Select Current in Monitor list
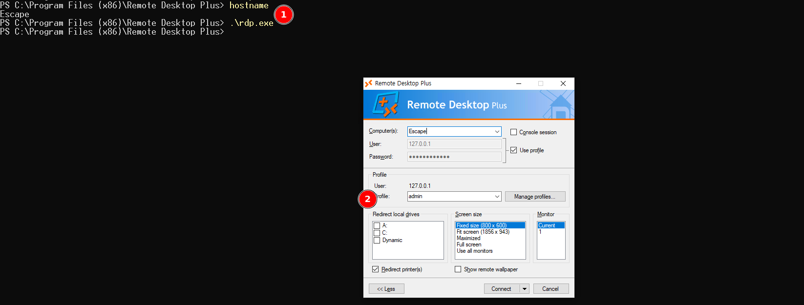This screenshot has width=804, height=305. pos(551,225)
